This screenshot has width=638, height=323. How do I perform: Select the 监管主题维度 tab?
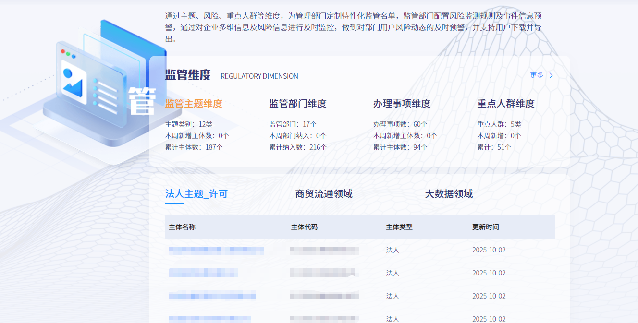[194, 104]
